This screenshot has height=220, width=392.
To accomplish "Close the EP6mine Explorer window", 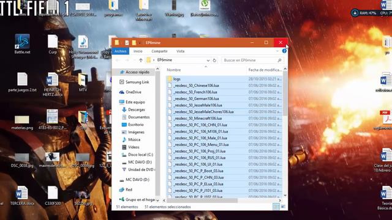I will 281,43.
